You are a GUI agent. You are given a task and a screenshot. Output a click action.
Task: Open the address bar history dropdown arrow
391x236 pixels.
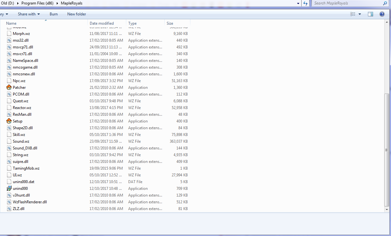coord(299,3)
